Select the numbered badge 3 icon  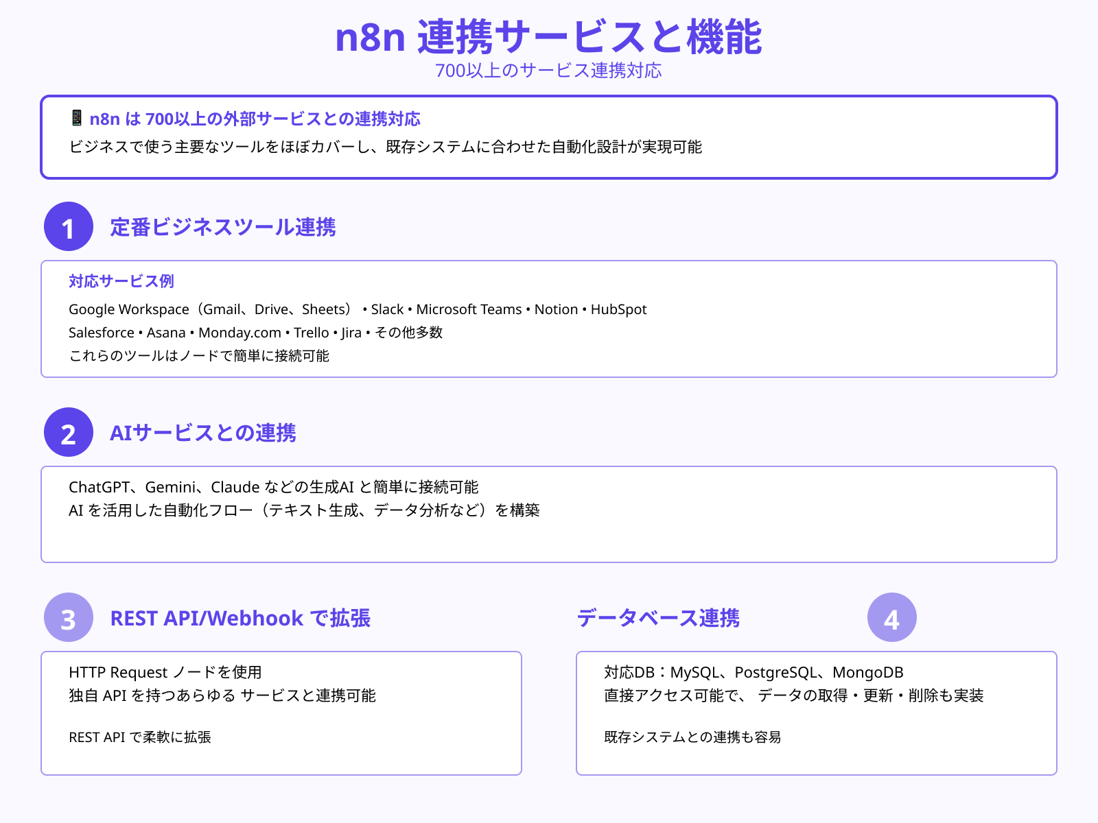click(x=68, y=619)
